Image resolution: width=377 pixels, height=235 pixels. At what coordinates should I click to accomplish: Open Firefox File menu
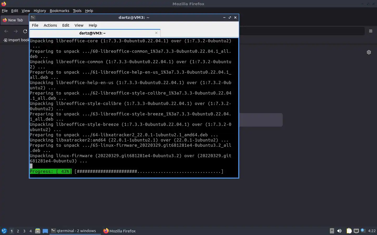point(5,11)
